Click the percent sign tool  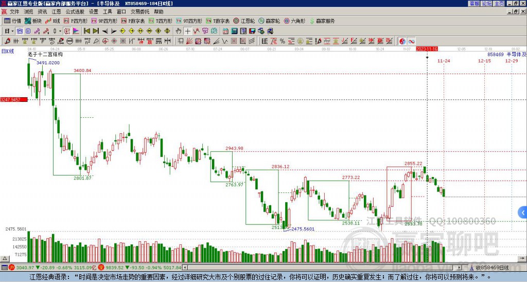pos(283,41)
